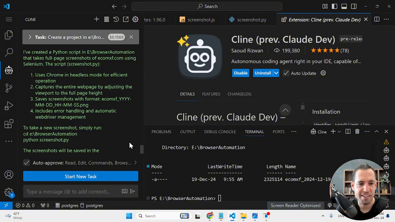Open the Search view in activity bar
Image resolution: width=395 pixels, height=222 pixels.
[x=9, y=52]
